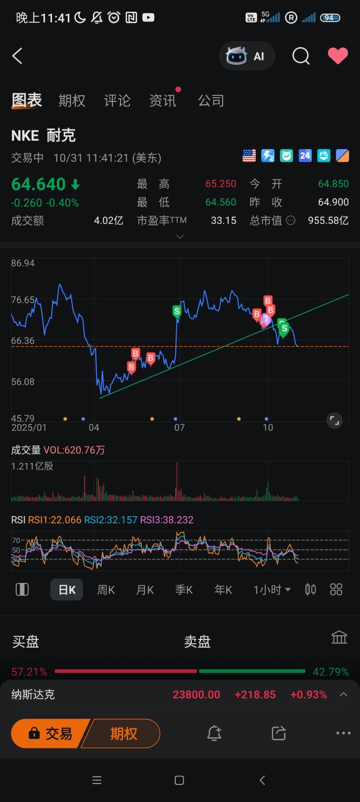The height and width of the screenshot is (802, 360).
Task: Open candlestick chart style icon
Action: [x=310, y=589]
